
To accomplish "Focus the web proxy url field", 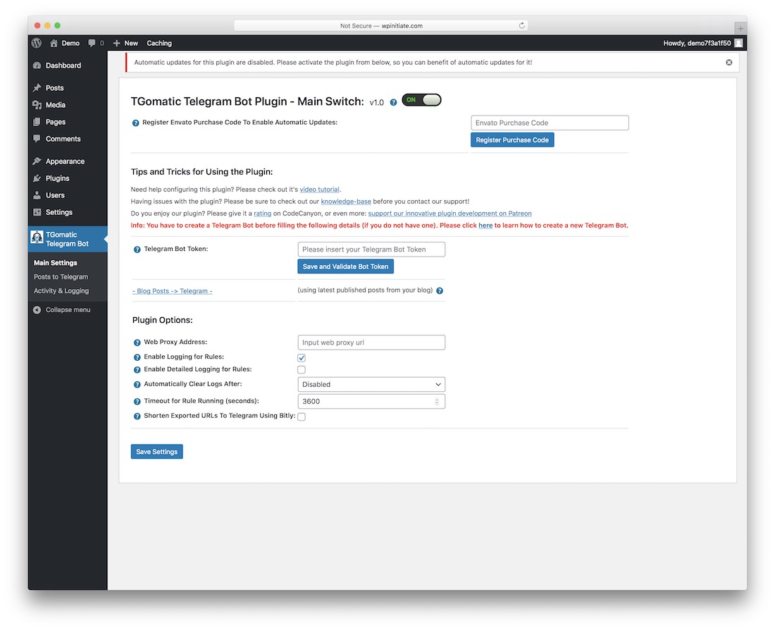I will 371,342.
